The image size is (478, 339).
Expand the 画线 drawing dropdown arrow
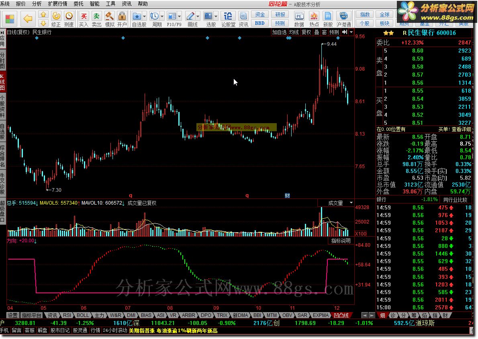(198, 16)
